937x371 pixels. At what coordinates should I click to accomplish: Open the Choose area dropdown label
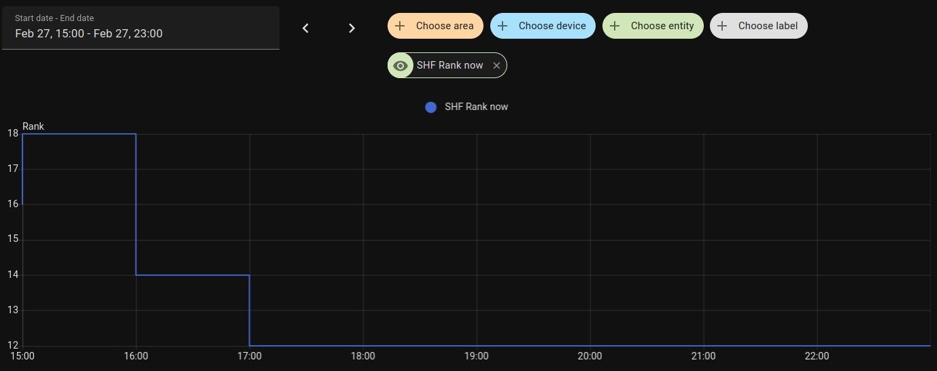445,26
